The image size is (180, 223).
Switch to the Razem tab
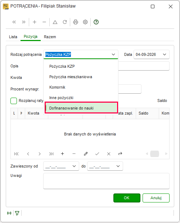(50, 37)
